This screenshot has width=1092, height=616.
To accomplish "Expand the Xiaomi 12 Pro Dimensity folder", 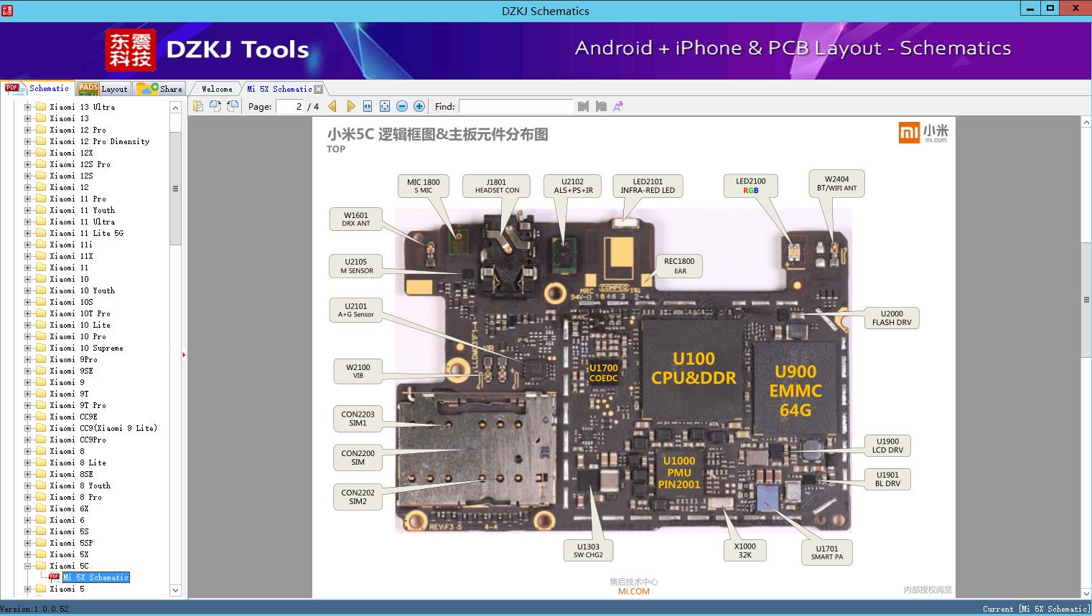I will [x=28, y=141].
